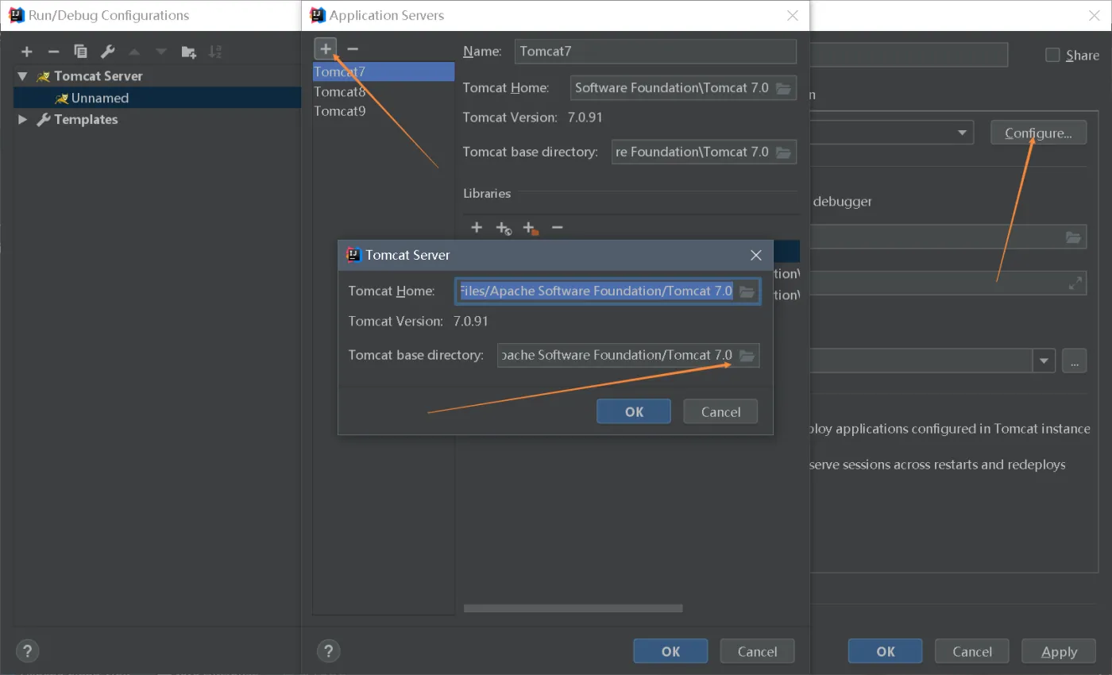The width and height of the screenshot is (1112, 675).
Task: Click OK in Tomcat Server dialog
Action: 634,411
